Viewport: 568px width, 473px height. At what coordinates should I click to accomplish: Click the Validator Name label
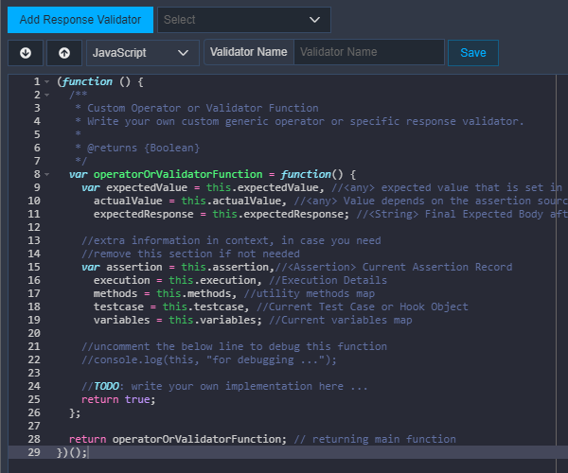pyautogui.click(x=248, y=52)
